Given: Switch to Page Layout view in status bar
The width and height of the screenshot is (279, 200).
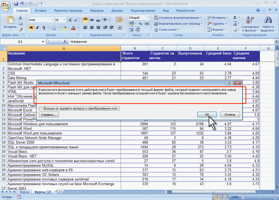Looking at the screenshot, I should (221, 197).
